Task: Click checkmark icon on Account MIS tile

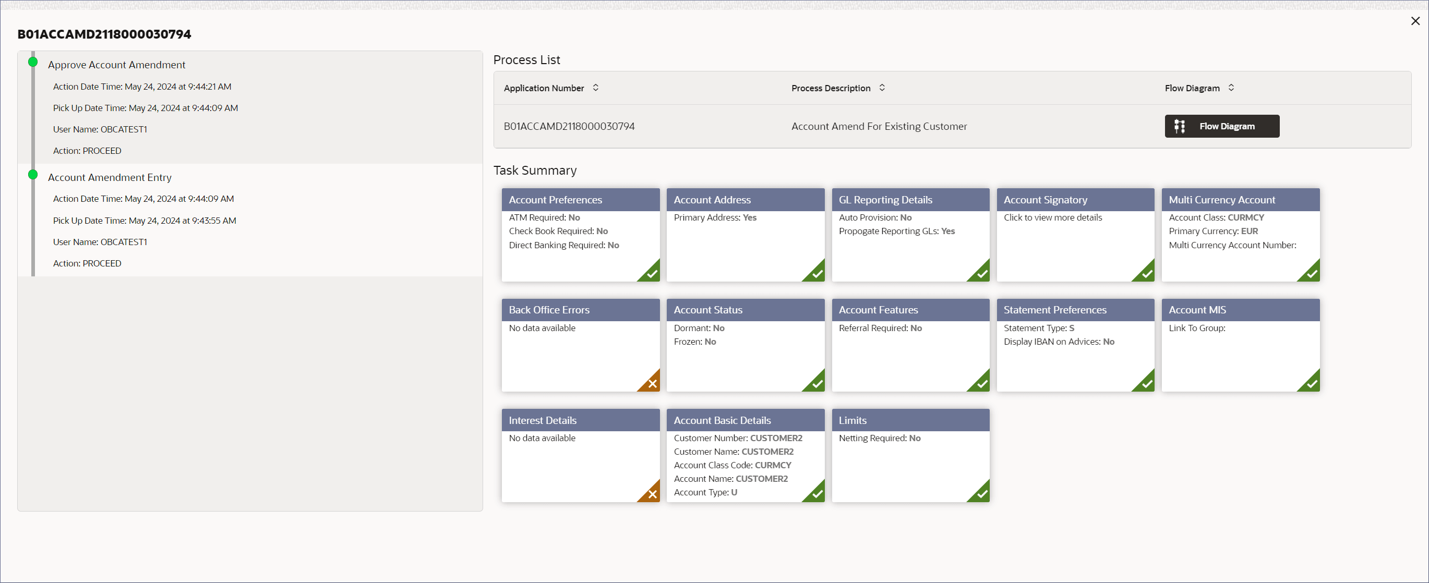Action: pyautogui.click(x=1312, y=383)
